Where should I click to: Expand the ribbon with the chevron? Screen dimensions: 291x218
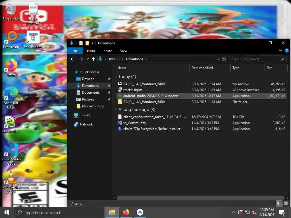[x=280, y=51]
